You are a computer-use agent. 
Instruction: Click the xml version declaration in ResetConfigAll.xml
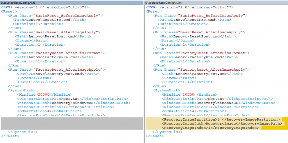pos(190,7)
